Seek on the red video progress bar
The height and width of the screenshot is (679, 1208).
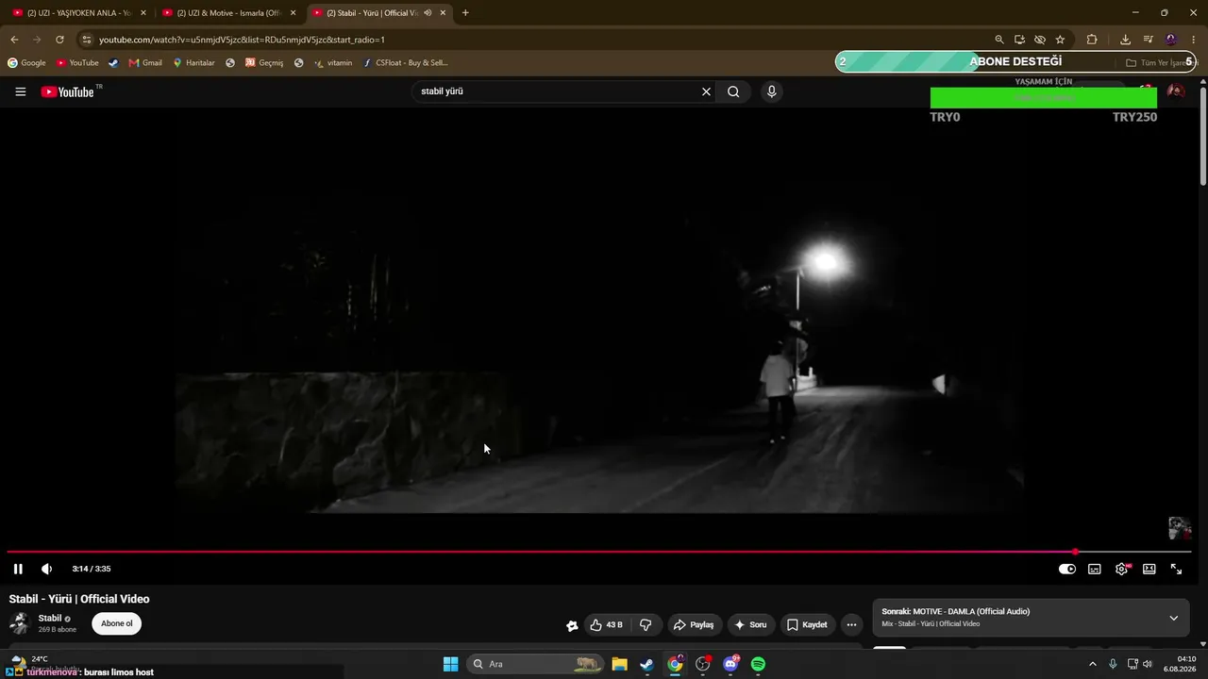(x=599, y=552)
